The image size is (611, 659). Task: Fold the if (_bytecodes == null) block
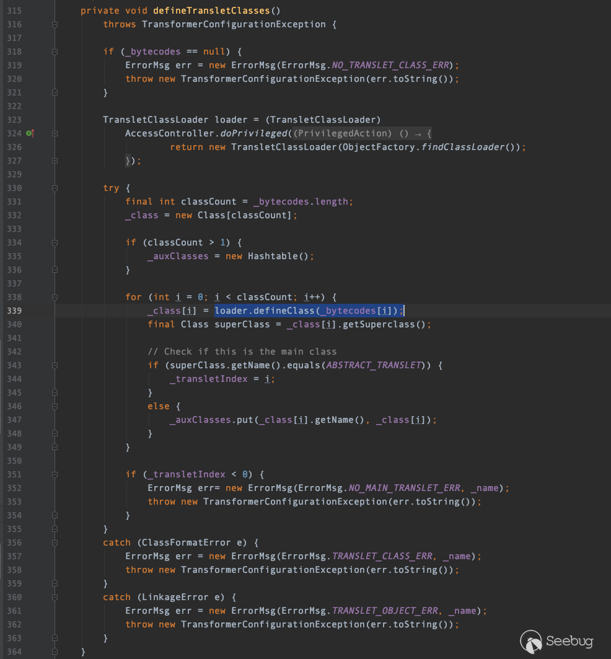tap(55, 51)
